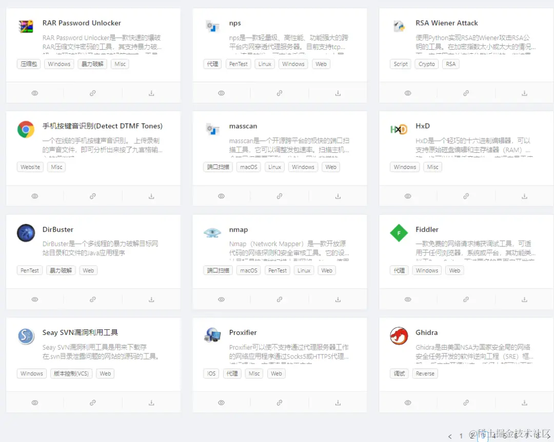554x442 pixels.
Task: Open the RAR Password Unlocker title
Action: tap(82, 23)
